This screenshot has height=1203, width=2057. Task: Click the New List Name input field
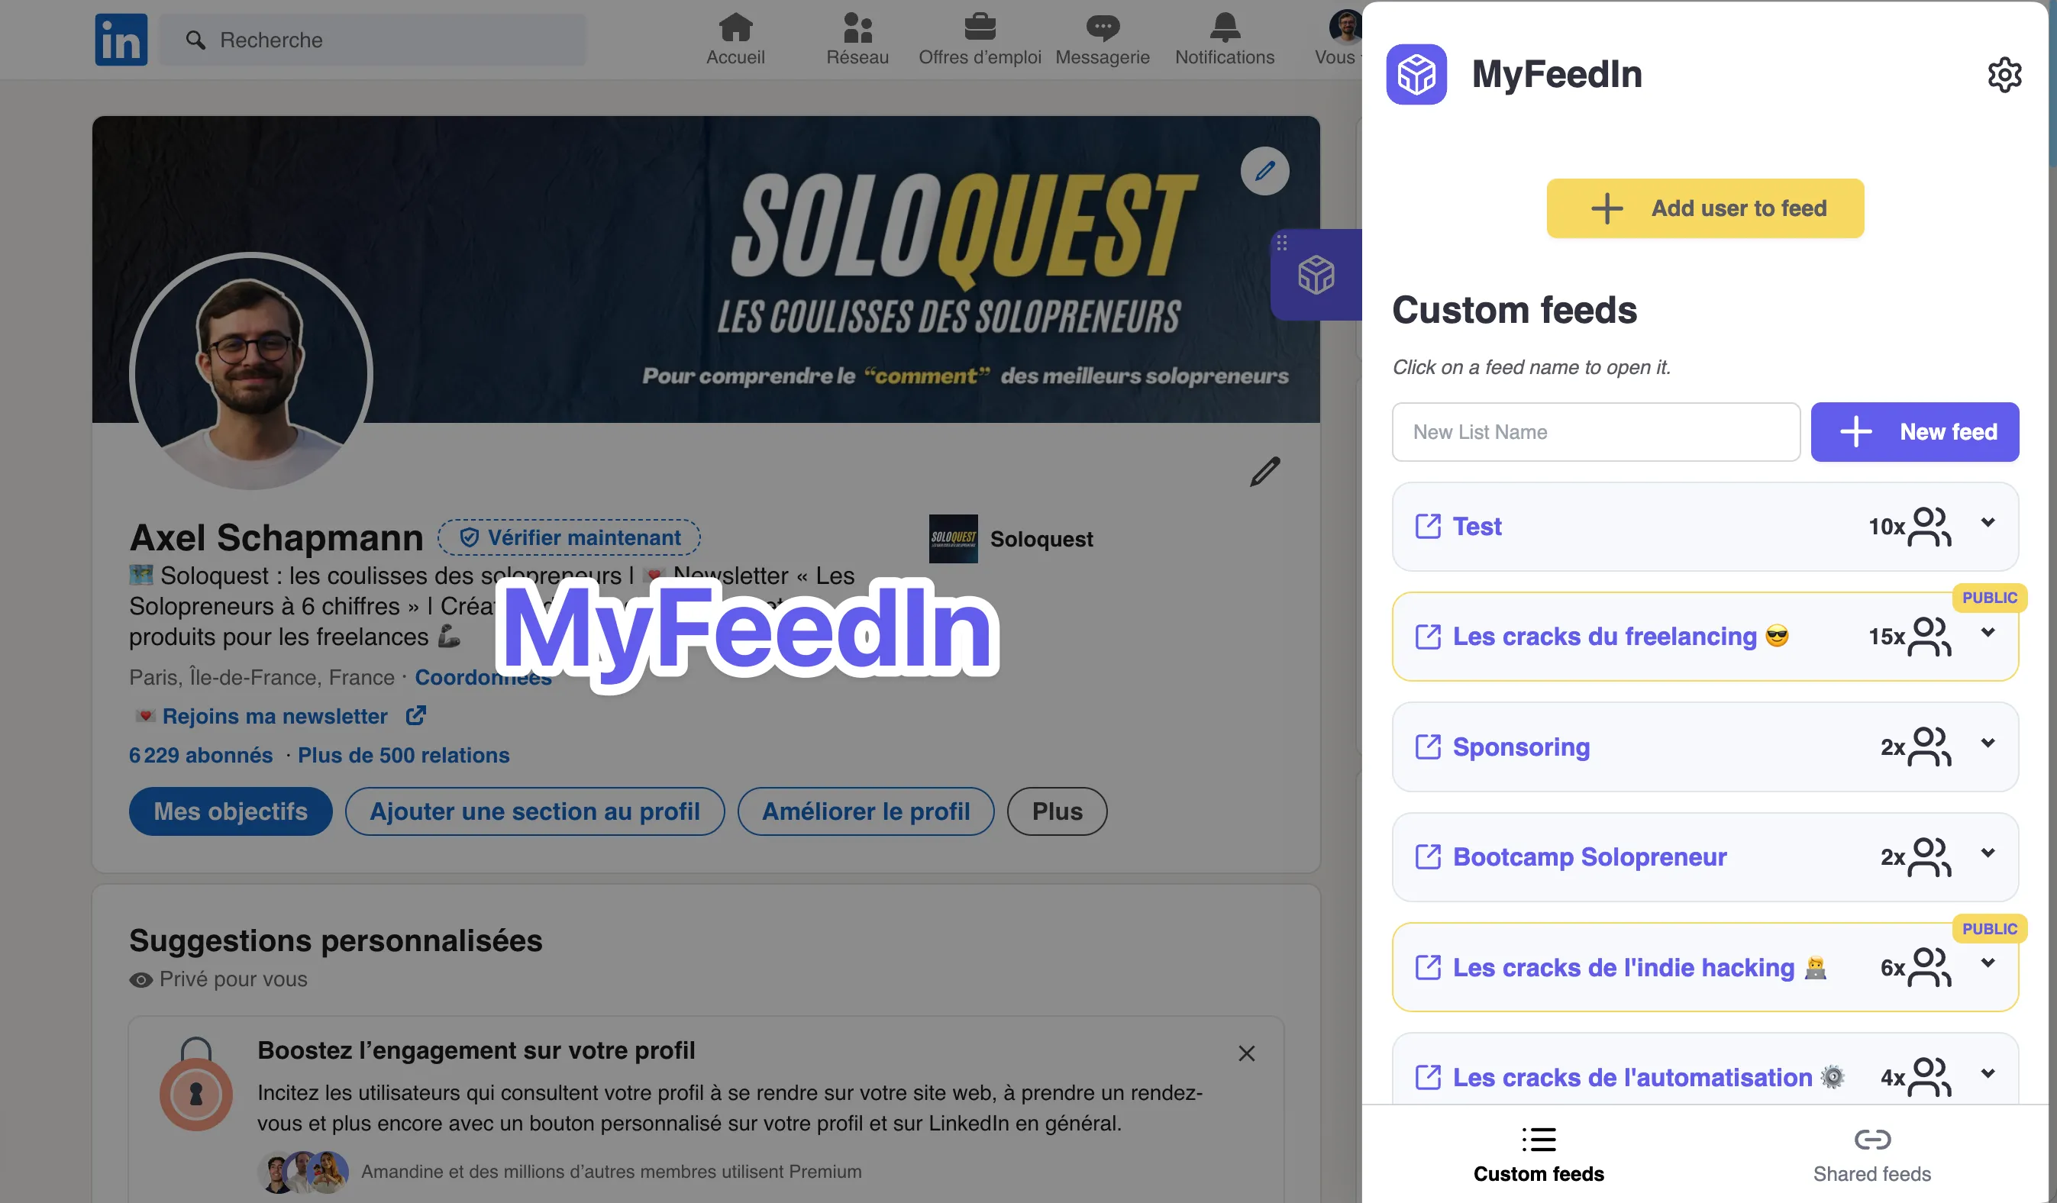[1596, 431]
